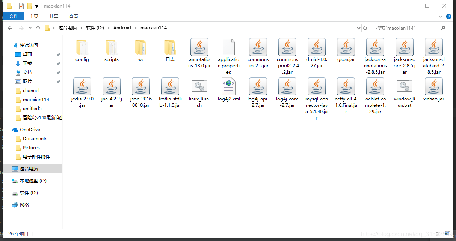The image size is (456, 241).
Task: Select jackson-databind-2.8.5.jar file
Action: pos(434,56)
